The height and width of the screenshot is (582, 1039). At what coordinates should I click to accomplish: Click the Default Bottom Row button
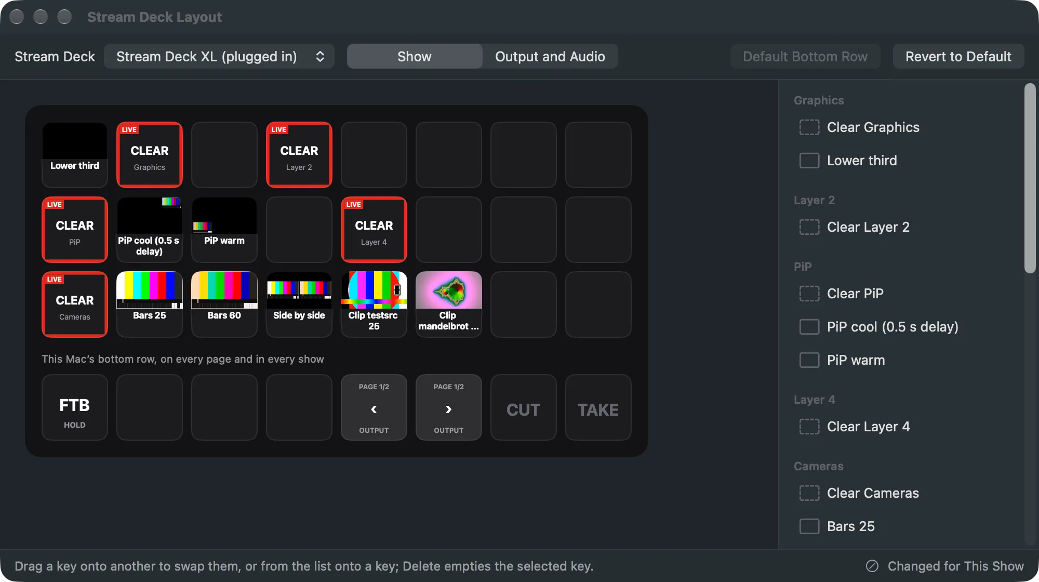(x=805, y=56)
